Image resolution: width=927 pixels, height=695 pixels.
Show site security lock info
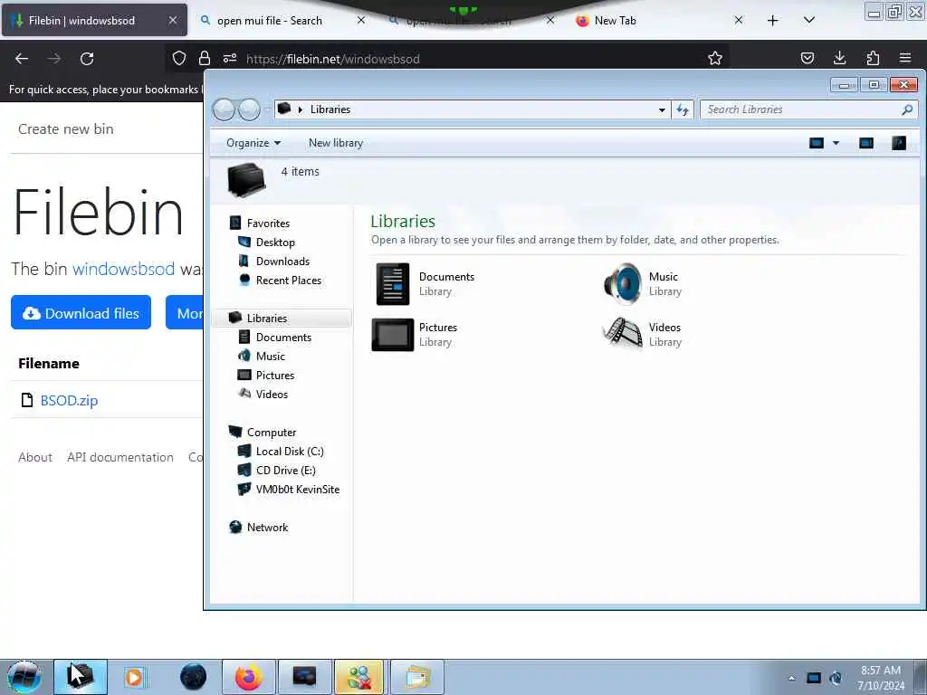click(205, 58)
